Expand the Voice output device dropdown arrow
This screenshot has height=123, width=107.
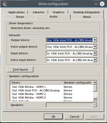click(x=95, y=47)
